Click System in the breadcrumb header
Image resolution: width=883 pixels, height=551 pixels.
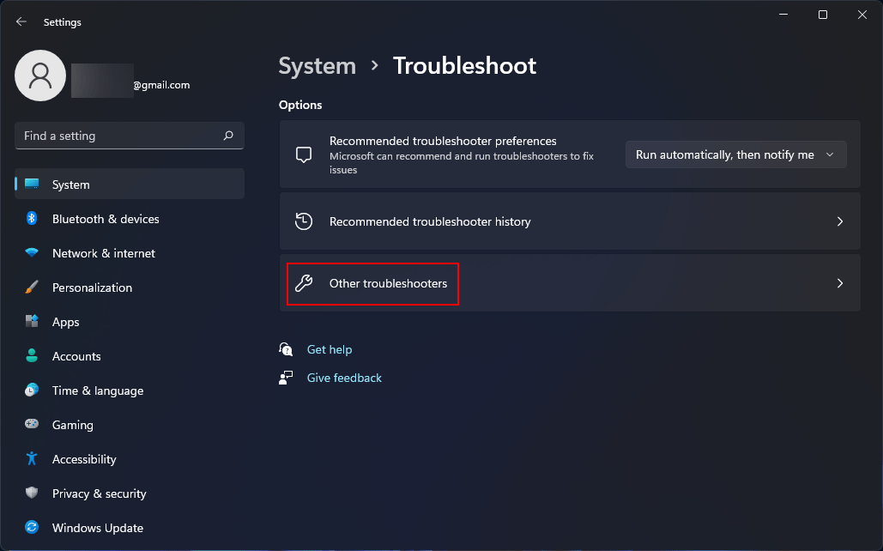tap(317, 66)
